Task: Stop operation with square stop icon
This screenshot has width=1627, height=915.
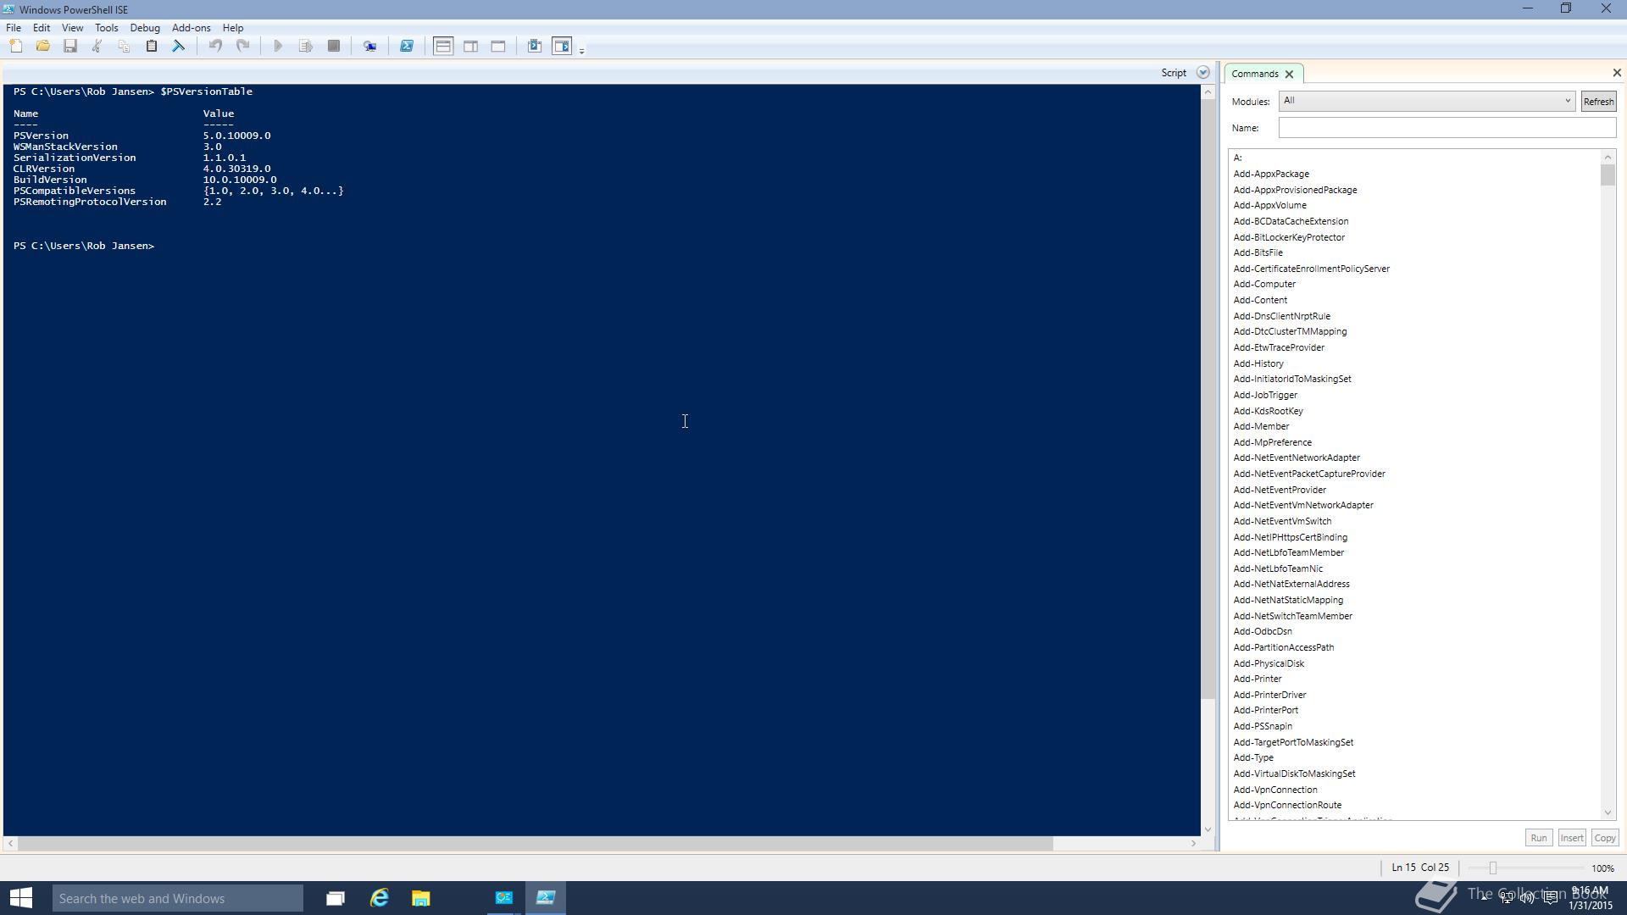Action: coord(334,47)
